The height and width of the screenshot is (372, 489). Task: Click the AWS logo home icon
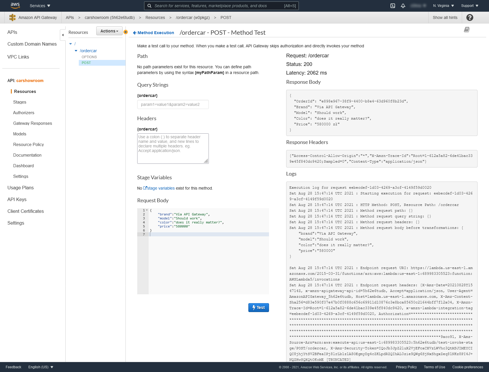click(x=15, y=5)
